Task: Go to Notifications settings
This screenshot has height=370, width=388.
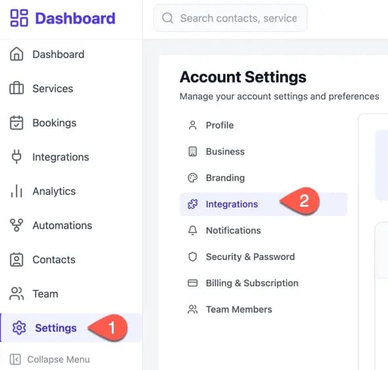Action: [264, 230]
